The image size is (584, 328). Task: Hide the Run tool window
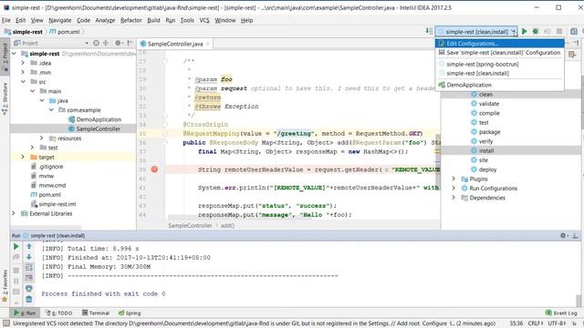(x=575, y=235)
